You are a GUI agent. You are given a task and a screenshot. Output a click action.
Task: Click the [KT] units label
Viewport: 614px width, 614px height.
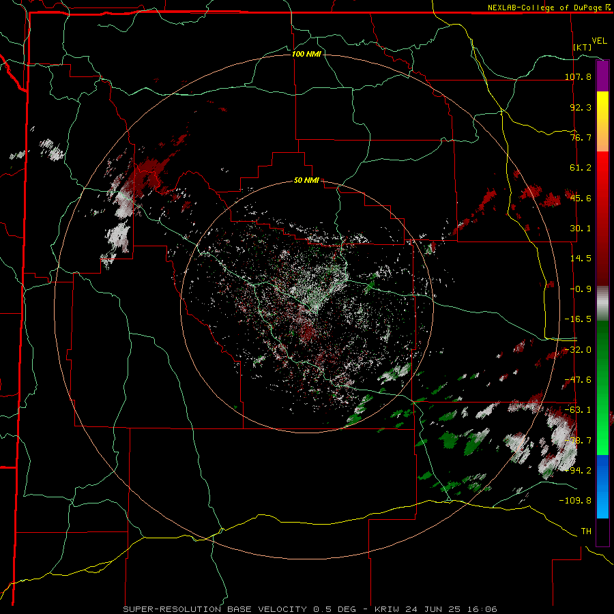583,47
